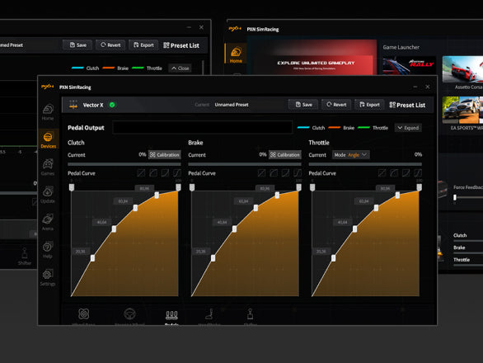Screen dimensions: 483x363
Task: Switch to the Wheel Base tab
Action: pos(83,316)
